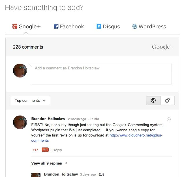This screenshot has height=177, width=186.
Task: Toggle the globe public comments view
Action: [153, 100]
